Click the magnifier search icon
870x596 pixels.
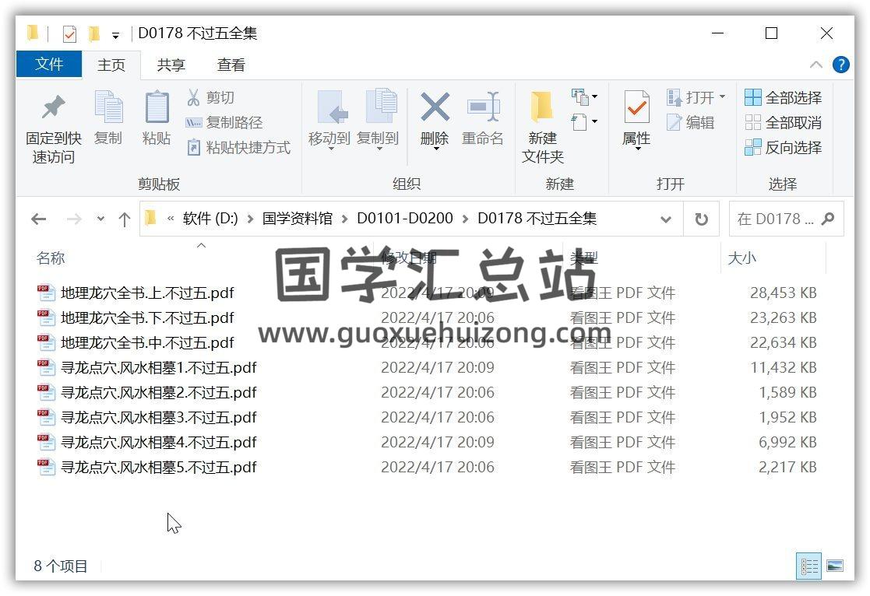tap(828, 219)
